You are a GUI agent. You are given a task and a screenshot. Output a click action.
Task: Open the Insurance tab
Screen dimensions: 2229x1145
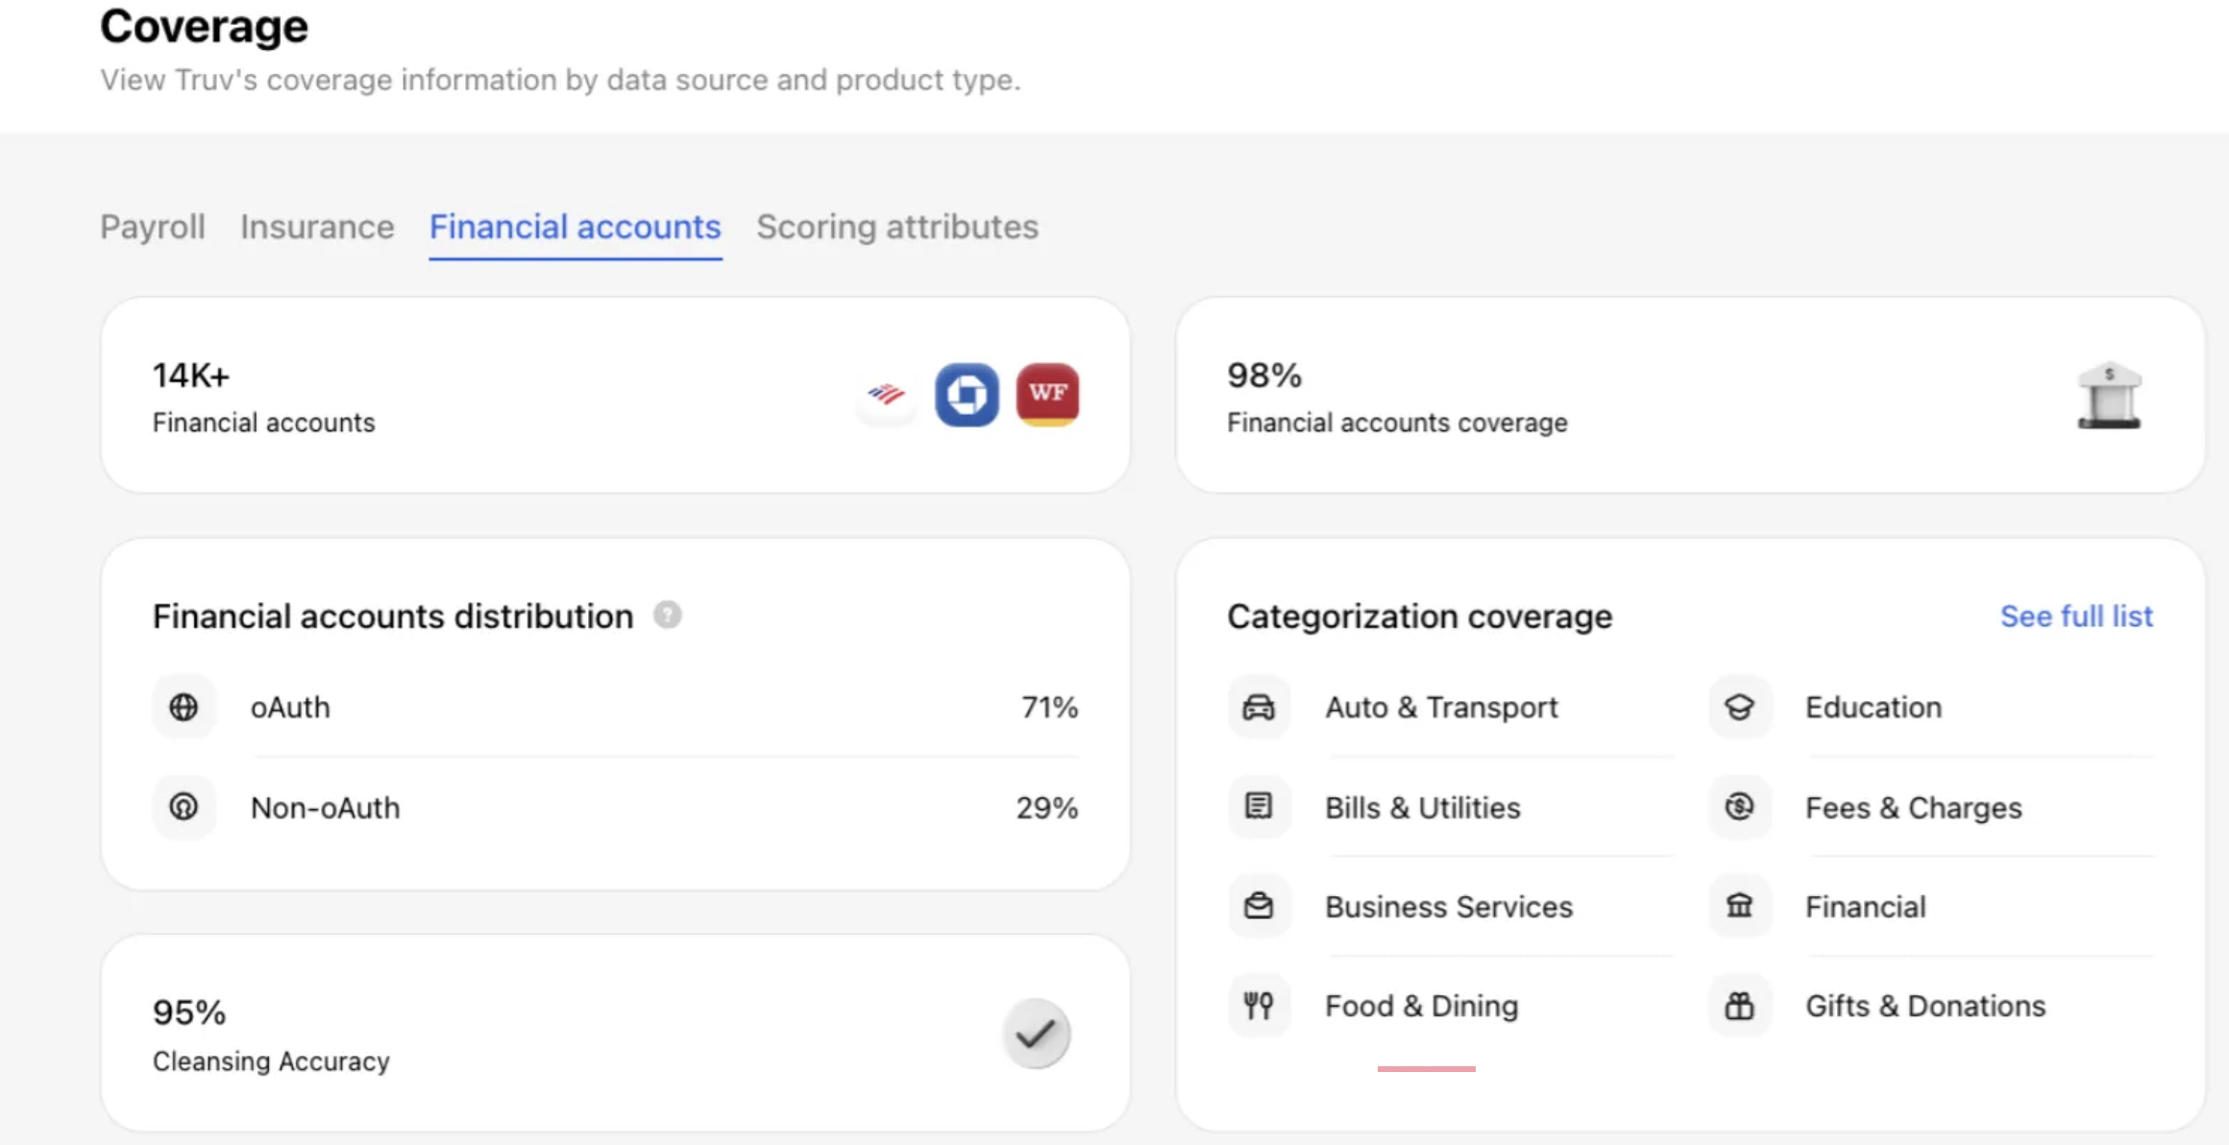[x=317, y=227]
